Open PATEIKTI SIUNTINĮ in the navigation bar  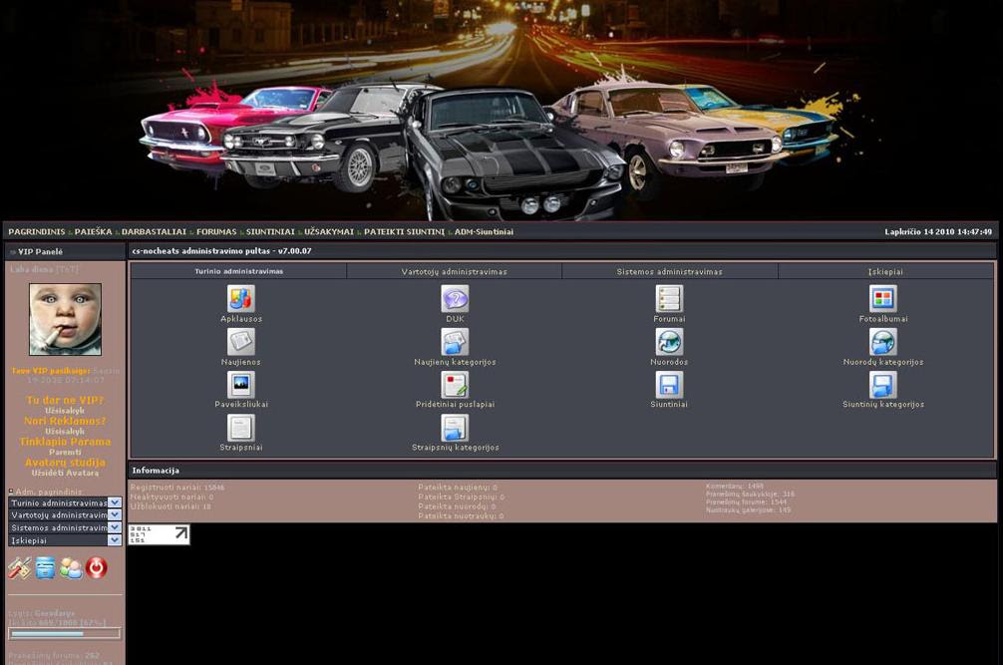coord(404,231)
